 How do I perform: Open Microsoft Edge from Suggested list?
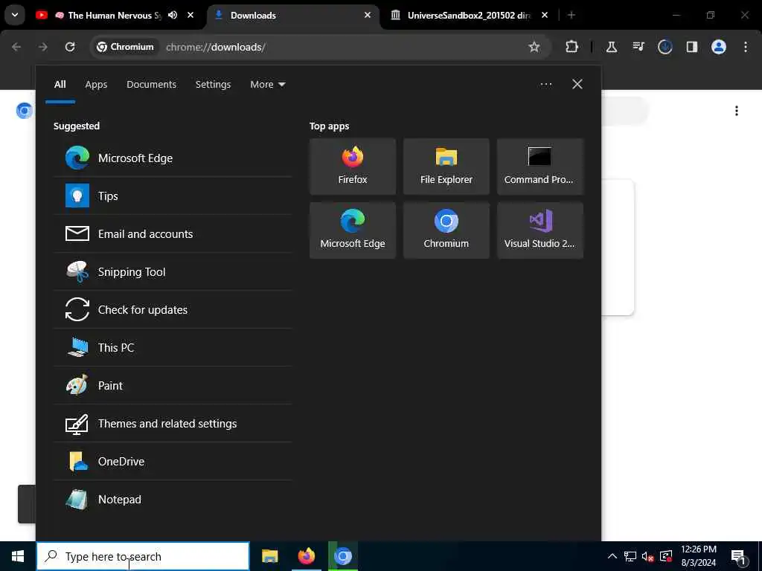173,158
